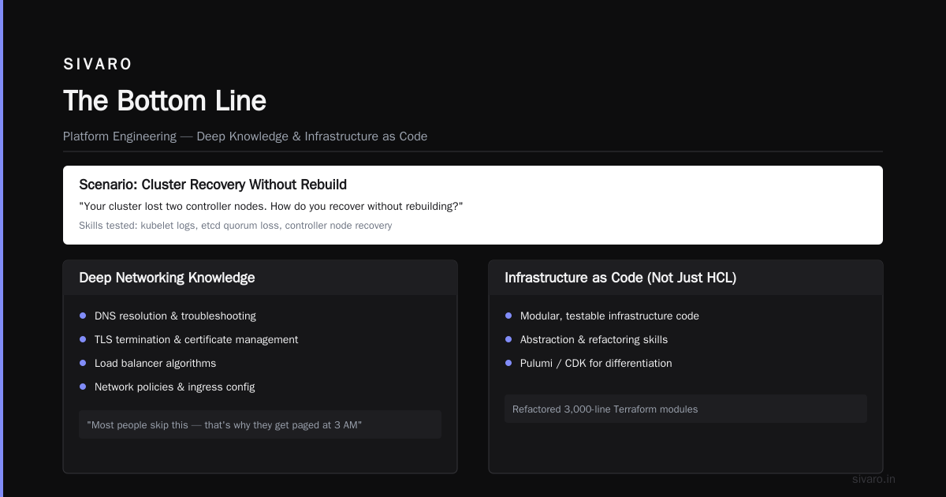946x497 pixels.
Task: Click the Pulumi / CDK for differentiation text
Action: click(x=596, y=364)
